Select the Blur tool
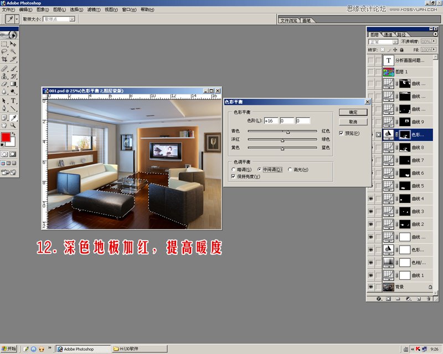 [4, 91]
